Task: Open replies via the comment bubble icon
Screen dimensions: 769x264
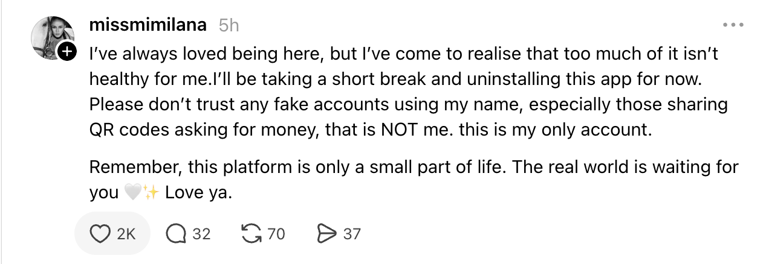Action: coord(176,233)
